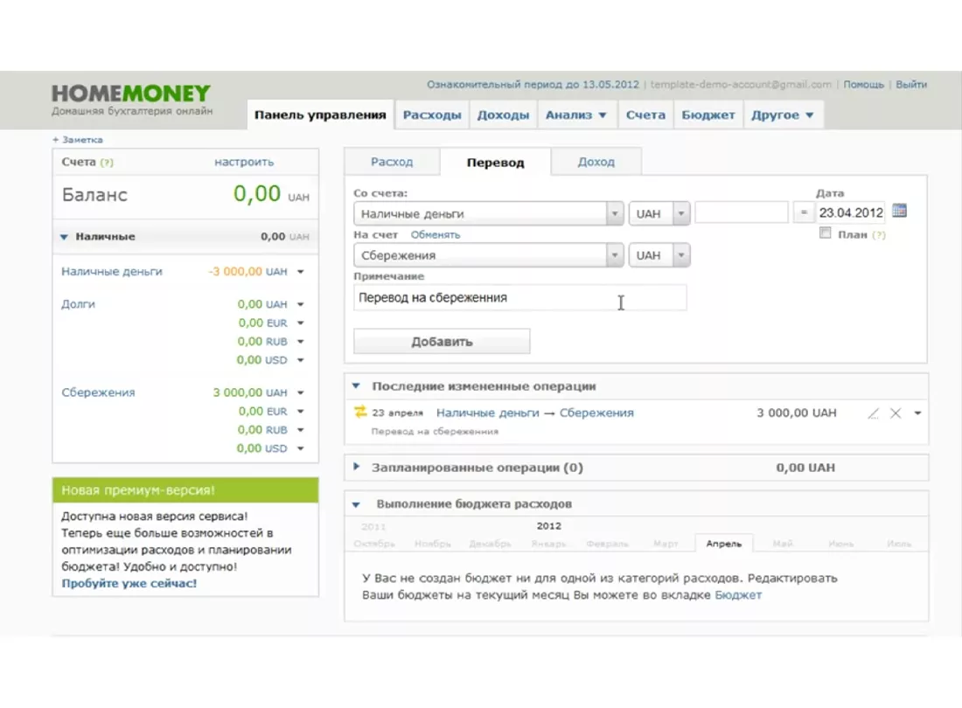Click the account email address in header

point(741,85)
